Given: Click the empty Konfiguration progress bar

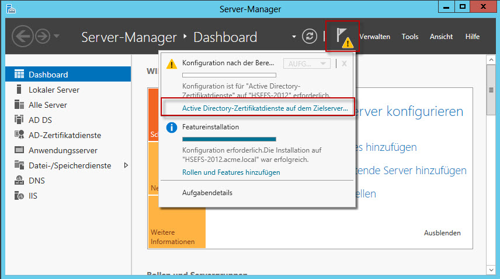Looking at the screenshot, I should pyautogui.click(x=229, y=75).
